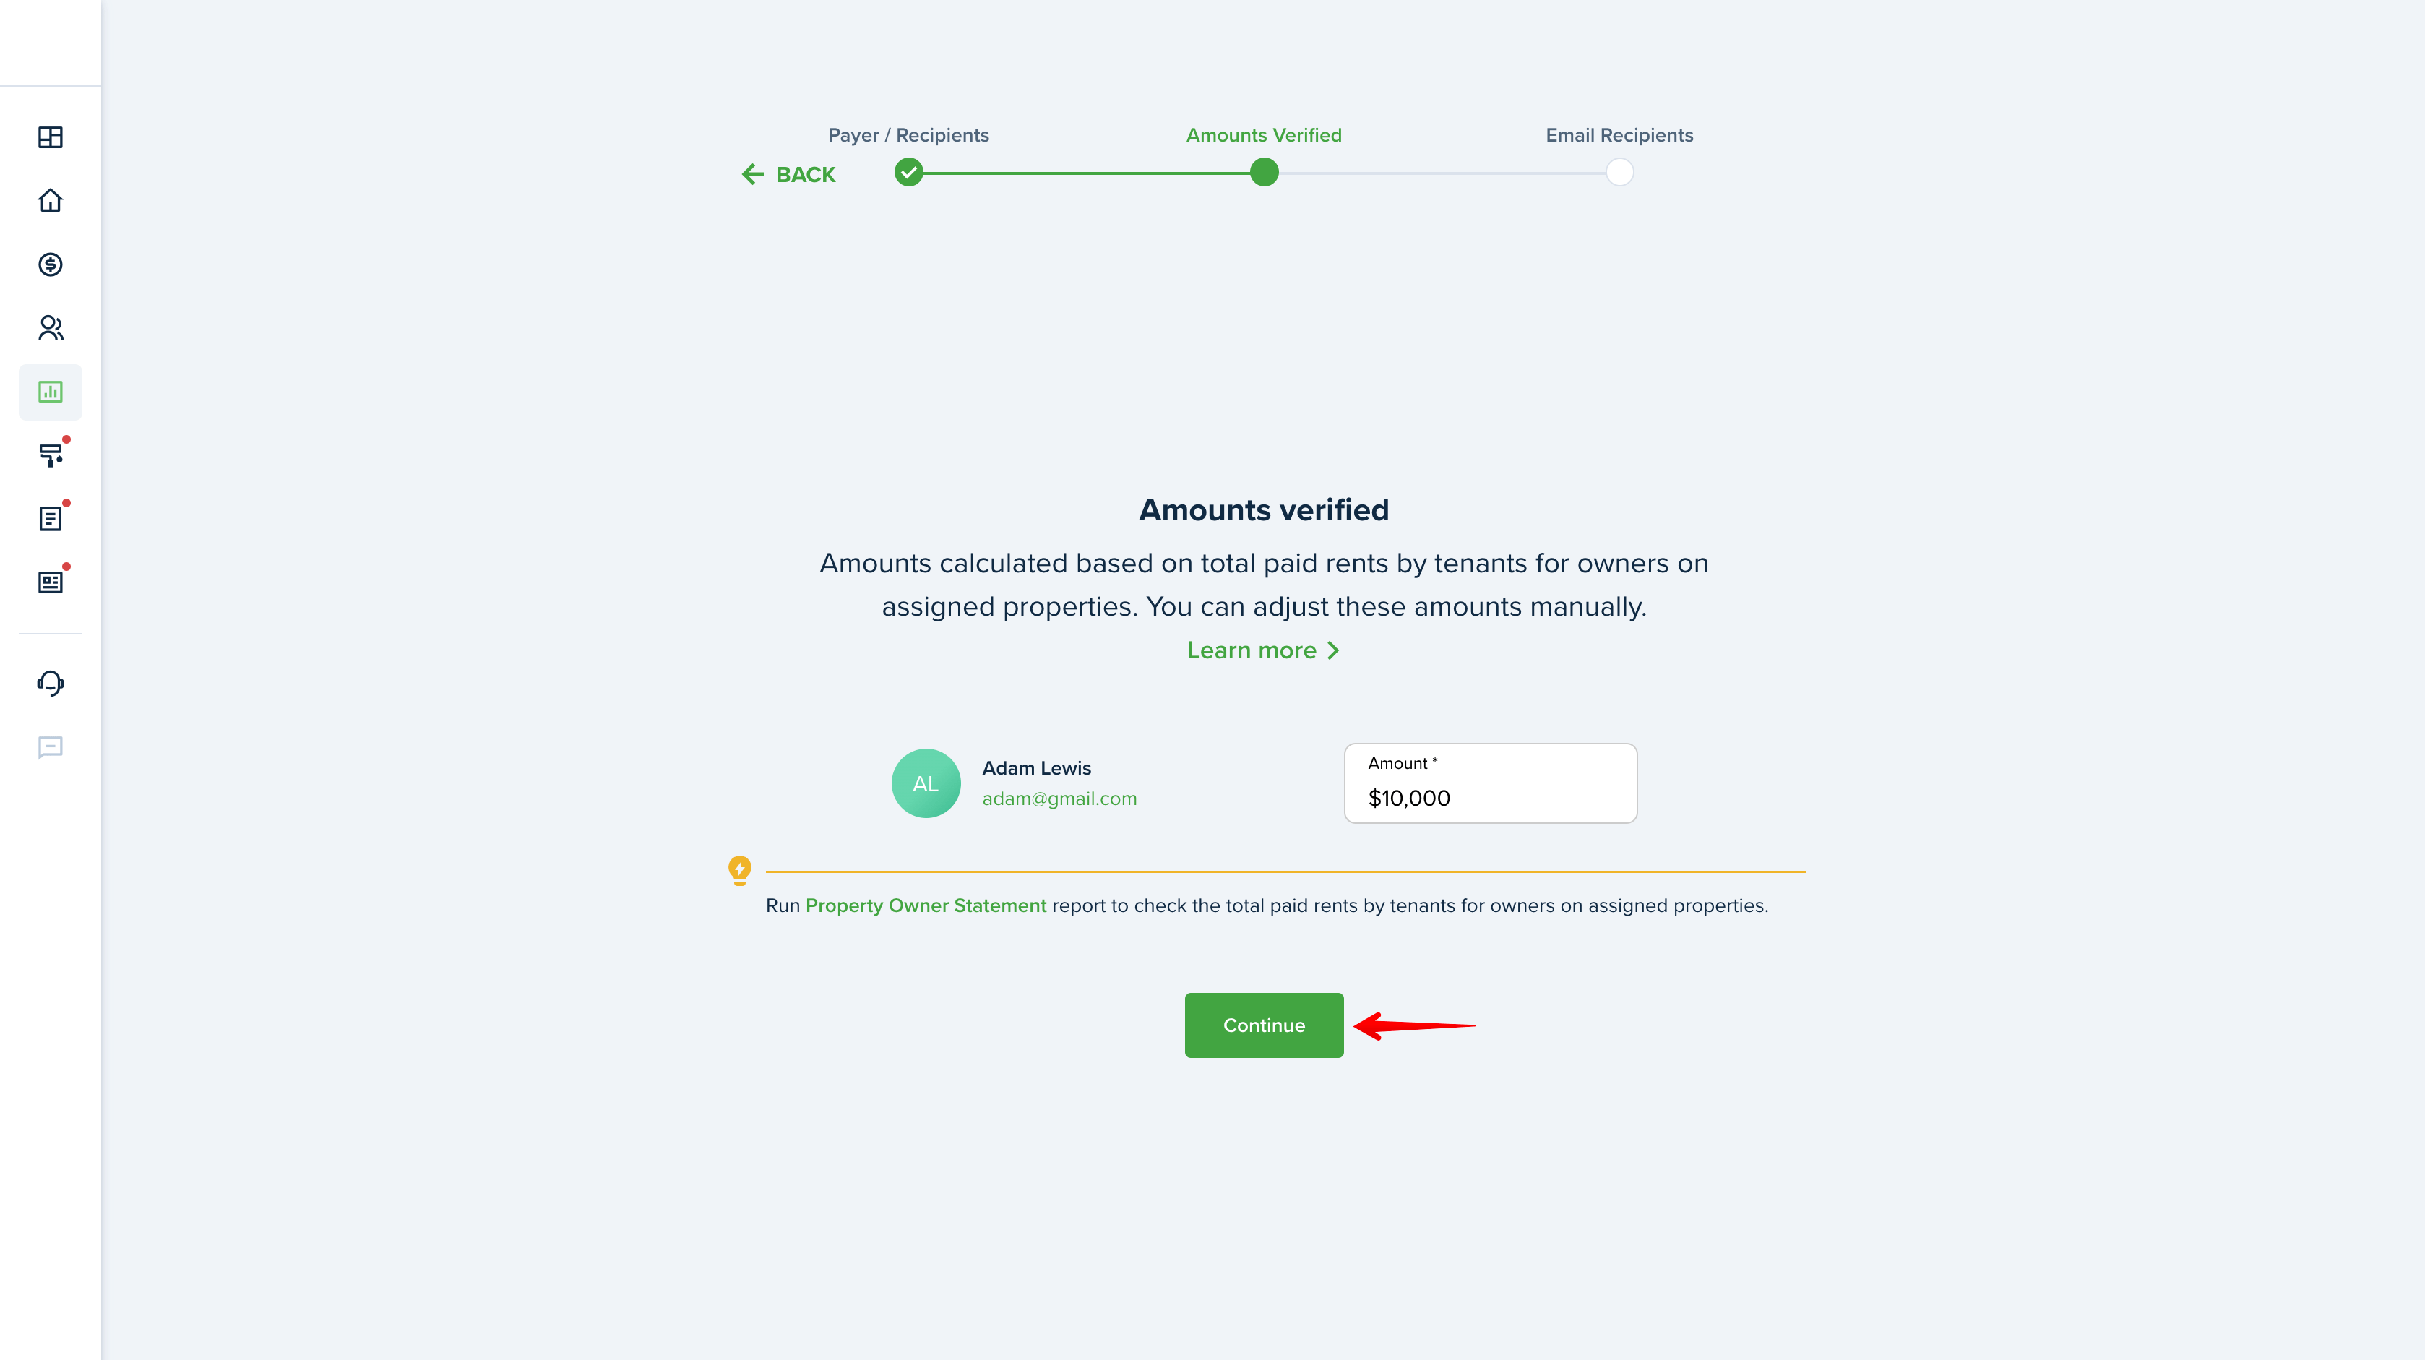
Task: Expand Learn more link for details
Action: [x=1264, y=649]
